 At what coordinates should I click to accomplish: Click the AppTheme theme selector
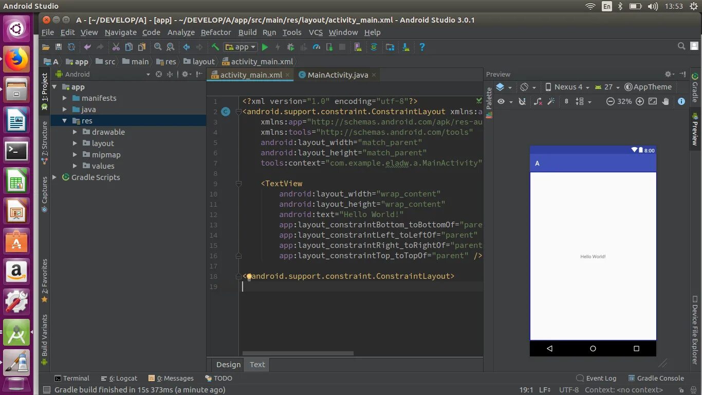(648, 87)
